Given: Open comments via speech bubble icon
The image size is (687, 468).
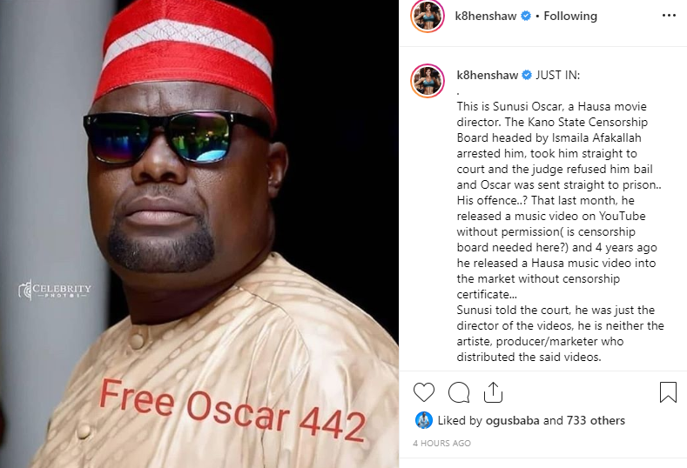Looking at the screenshot, I should pyautogui.click(x=459, y=391).
